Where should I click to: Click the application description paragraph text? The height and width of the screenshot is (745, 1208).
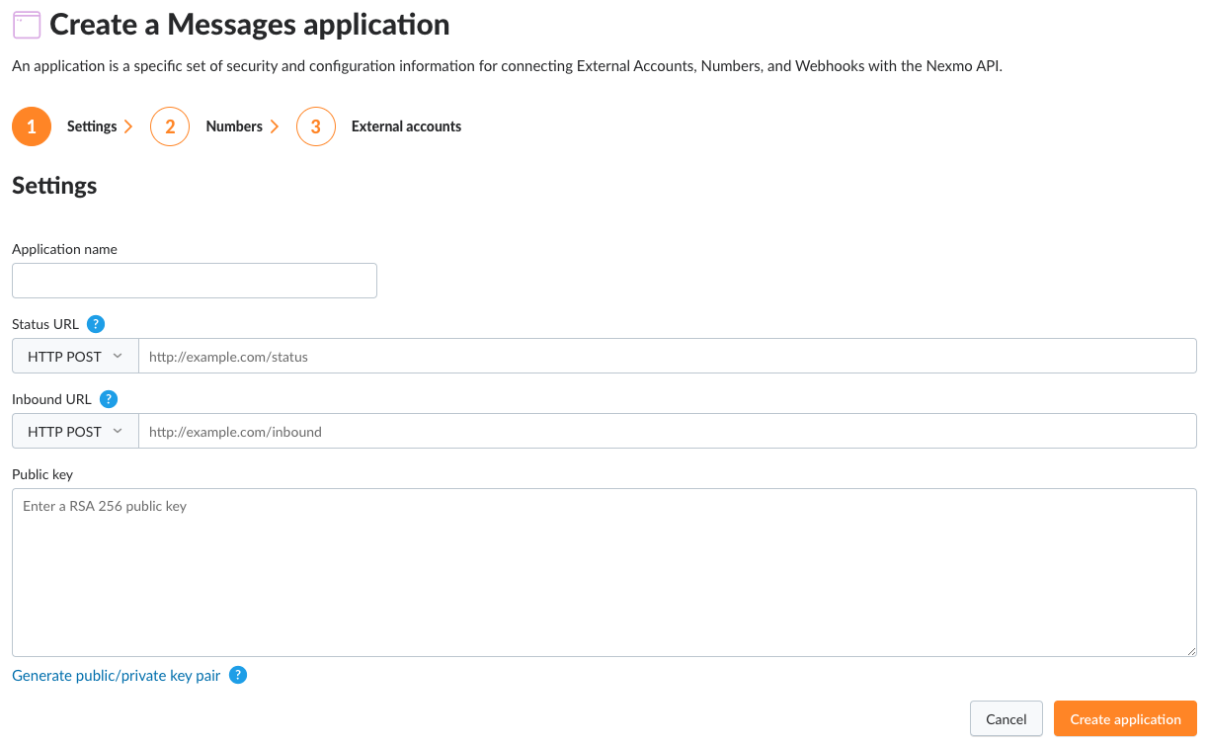508,67
